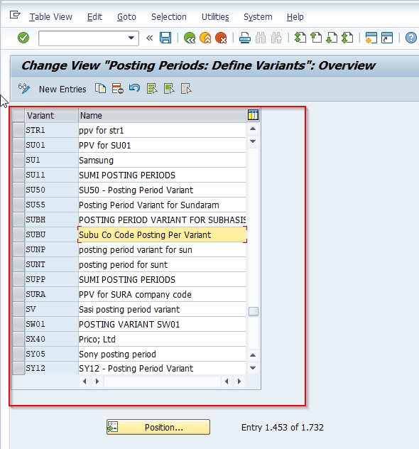Open the Table View menu
The width and height of the screenshot is (419, 449).
click(x=50, y=17)
